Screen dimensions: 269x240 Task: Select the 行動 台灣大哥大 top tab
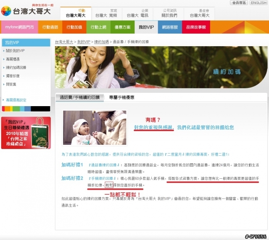[x=76, y=13]
